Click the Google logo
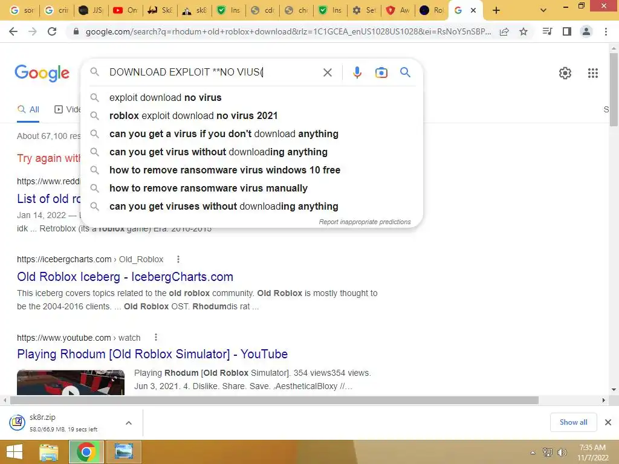619x464 pixels. point(42,73)
